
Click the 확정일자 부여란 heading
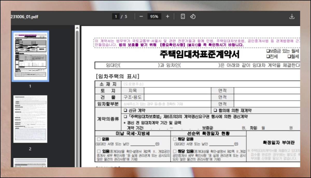(279, 143)
